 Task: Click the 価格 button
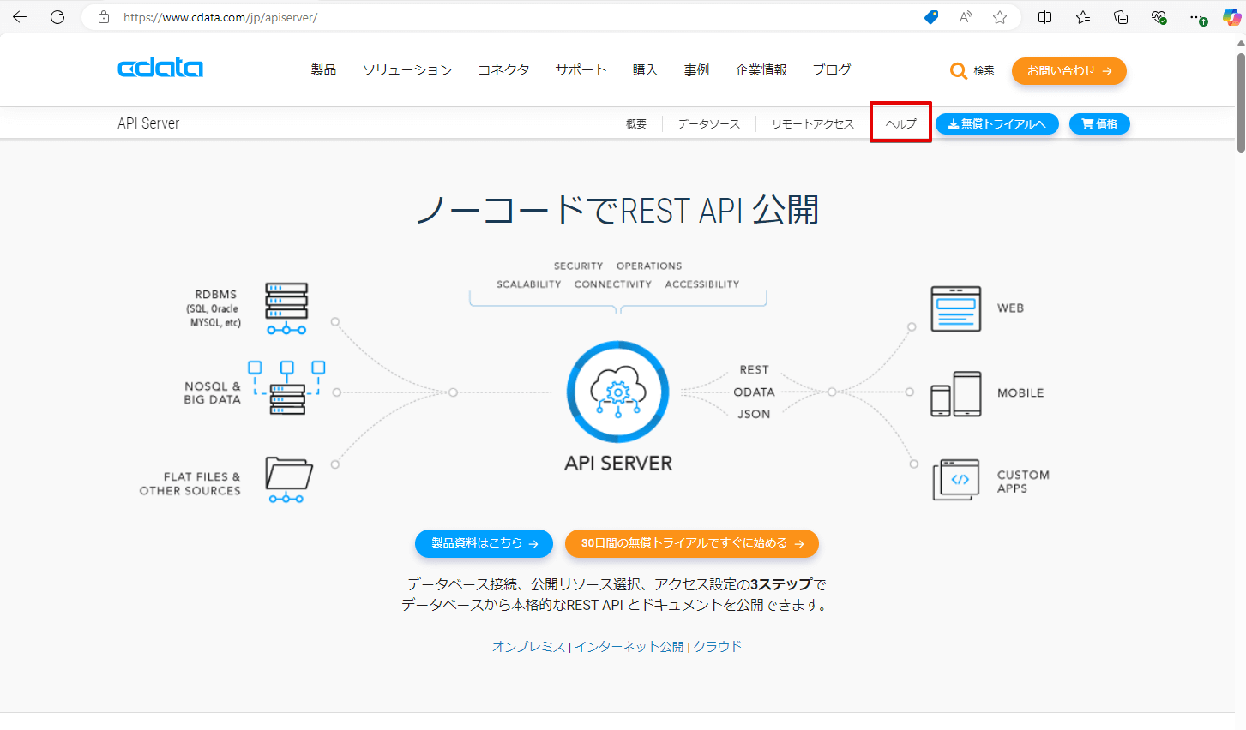[x=1099, y=124]
